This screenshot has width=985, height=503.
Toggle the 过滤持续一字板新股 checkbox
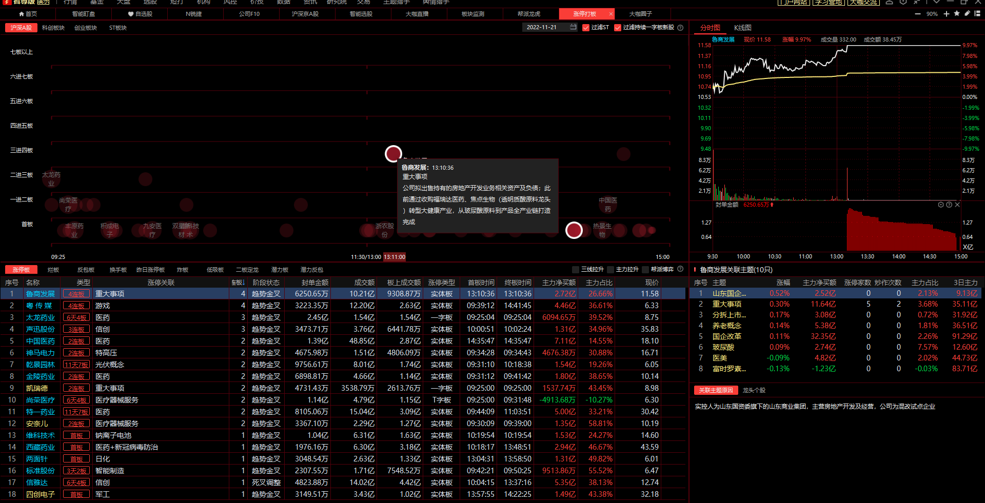[x=618, y=28]
